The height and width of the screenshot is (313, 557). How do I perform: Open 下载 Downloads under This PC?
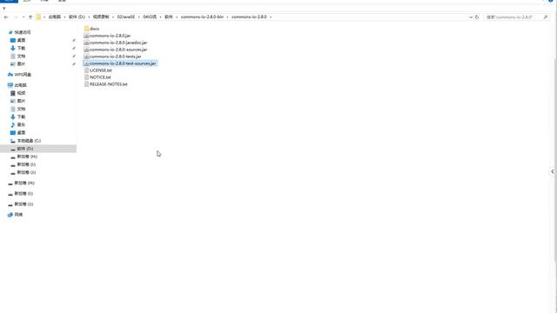click(x=17, y=117)
